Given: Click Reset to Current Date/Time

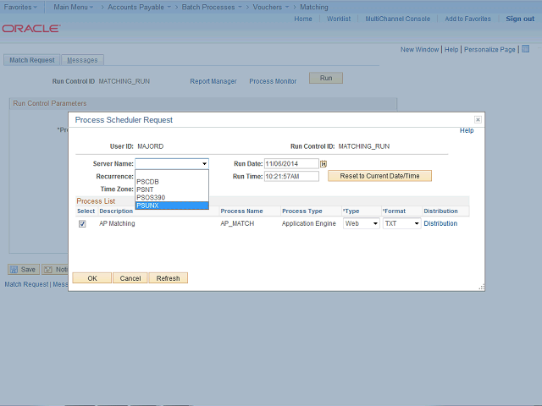Looking at the screenshot, I should coord(379,176).
